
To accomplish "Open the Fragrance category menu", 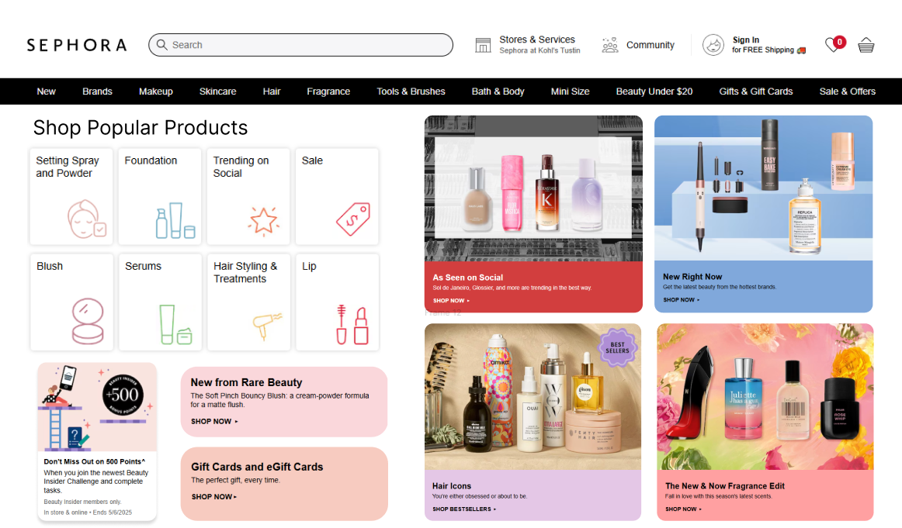I will click(328, 91).
